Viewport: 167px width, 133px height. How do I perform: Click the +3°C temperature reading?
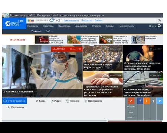pyautogui.click(x=59, y=20)
